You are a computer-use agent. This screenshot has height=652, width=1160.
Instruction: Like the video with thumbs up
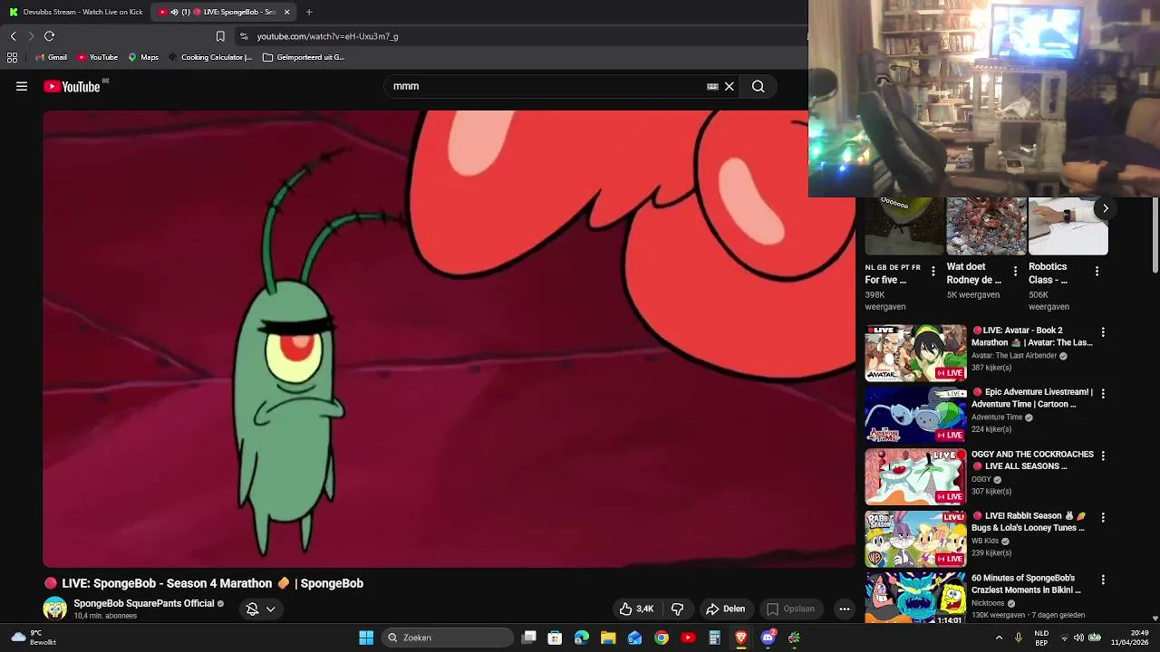(x=638, y=609)
